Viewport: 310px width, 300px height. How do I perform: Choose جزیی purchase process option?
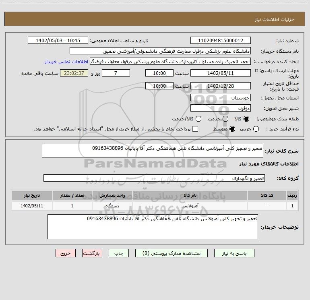pos(256,129)
